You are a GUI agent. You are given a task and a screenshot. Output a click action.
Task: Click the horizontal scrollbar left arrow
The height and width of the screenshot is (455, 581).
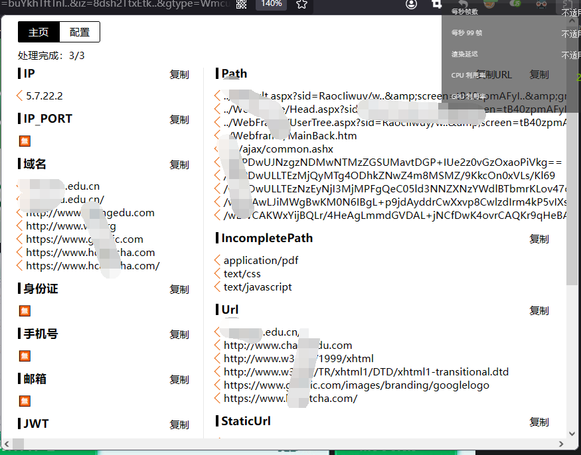[7, 444]
